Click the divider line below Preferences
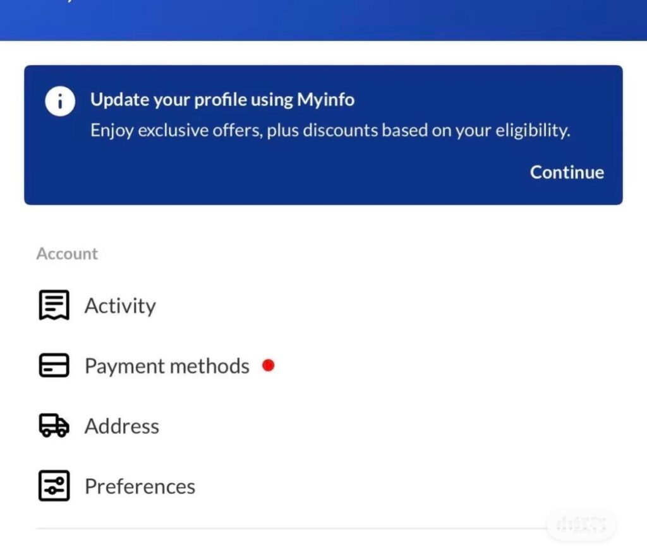This screenshot has width=647, height=554. coord(284,528)
